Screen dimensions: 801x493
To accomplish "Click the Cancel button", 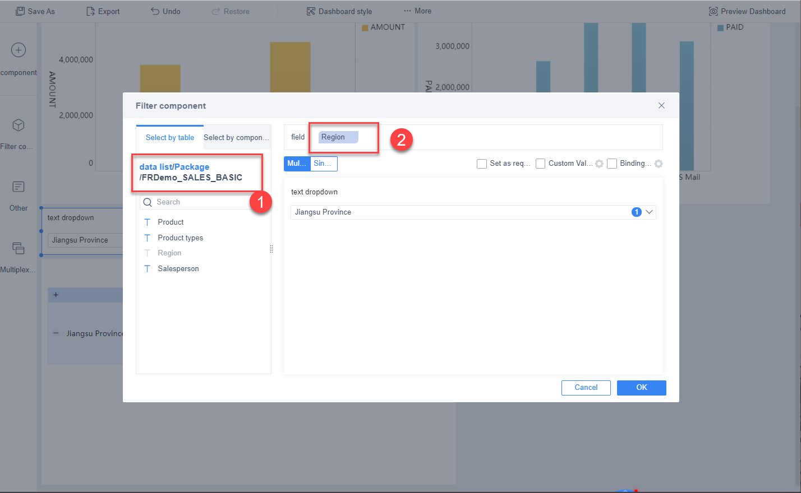I will [x=586, y=388].
